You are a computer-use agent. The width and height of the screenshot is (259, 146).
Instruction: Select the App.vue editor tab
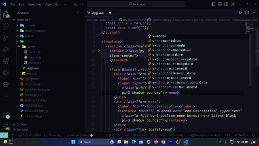tap(99, 13)
